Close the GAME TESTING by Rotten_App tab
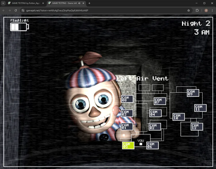The width and height of the screenshot is (216, 169). coord(43,3)
